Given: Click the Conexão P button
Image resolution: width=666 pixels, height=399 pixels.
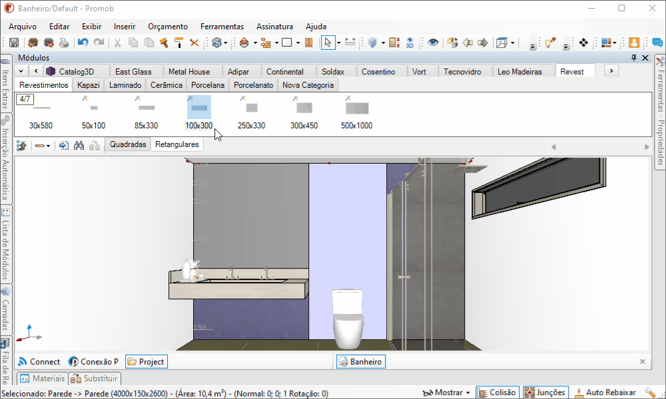Looking at the screenshot, I should point(93,362).
